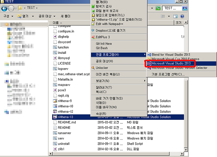
Task: Click the zlib1 DLL file icon
Action: coord(55,149)
